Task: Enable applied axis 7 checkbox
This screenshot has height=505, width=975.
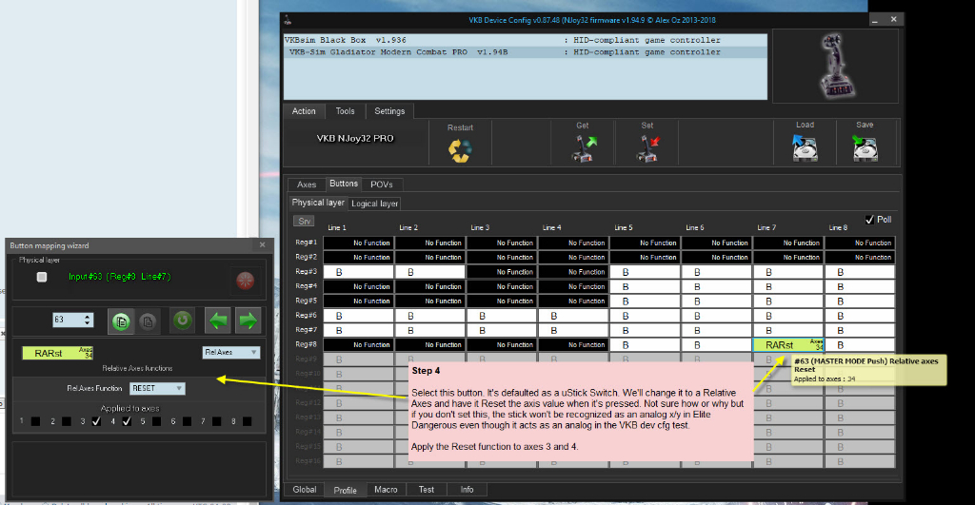Action: point(216,421)
